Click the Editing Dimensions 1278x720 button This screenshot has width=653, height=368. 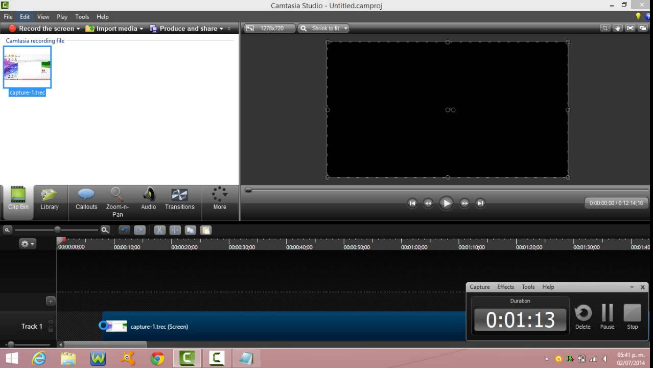pyautogui.click(x=269, y=29)
